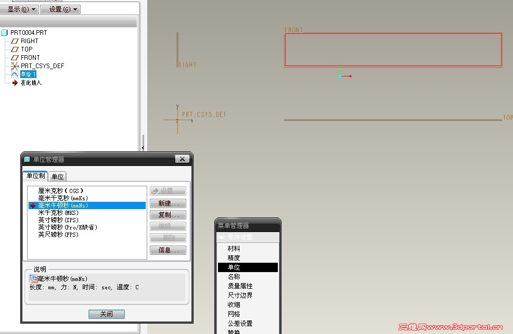Choose 公差设置 in the menu manager
The width and height of the screenshot is (513, 334).
coord(240,324)
